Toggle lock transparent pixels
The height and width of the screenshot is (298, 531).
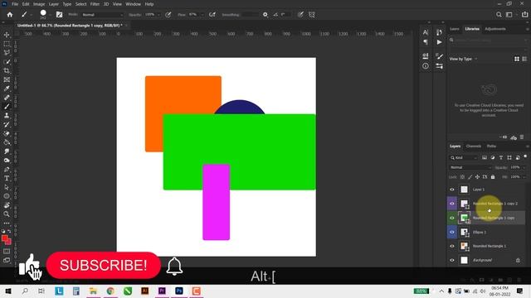pyautogui.click(x=462, y=176)
